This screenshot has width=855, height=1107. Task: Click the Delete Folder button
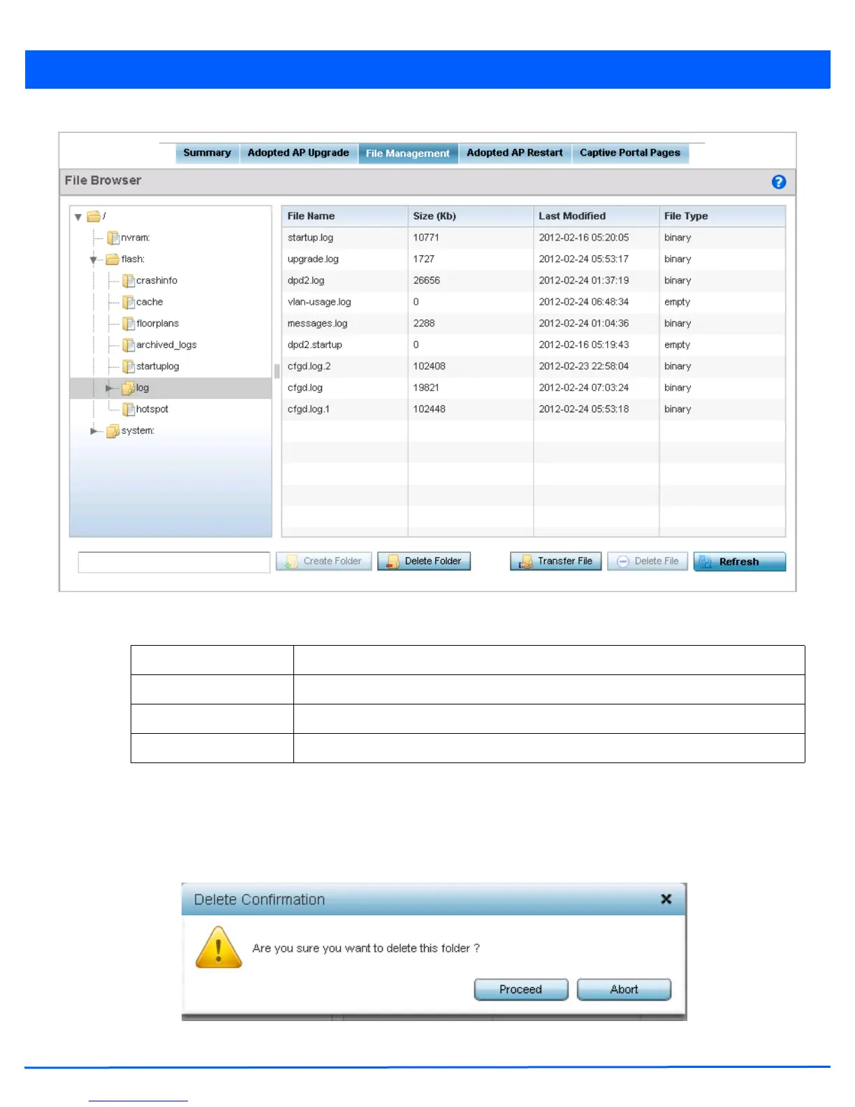tap(424, 561)
